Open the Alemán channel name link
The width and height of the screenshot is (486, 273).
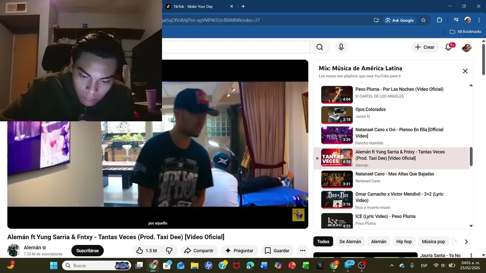click(x=32, y=248)
